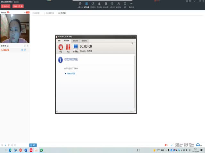Expand the participants list header
The image size is (205, 153).
pyautogui.click(x=6, y=46)
